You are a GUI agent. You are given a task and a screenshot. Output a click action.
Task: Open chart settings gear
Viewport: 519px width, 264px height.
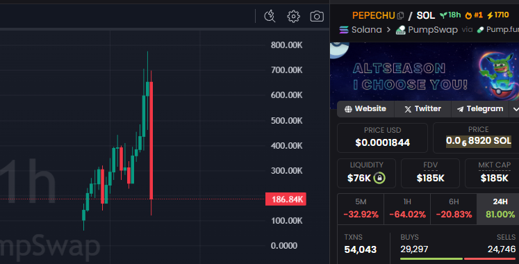pos(293,16)
